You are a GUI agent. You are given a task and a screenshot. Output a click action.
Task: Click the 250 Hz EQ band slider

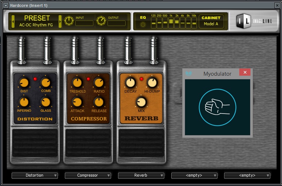click(x=159, y=23)
